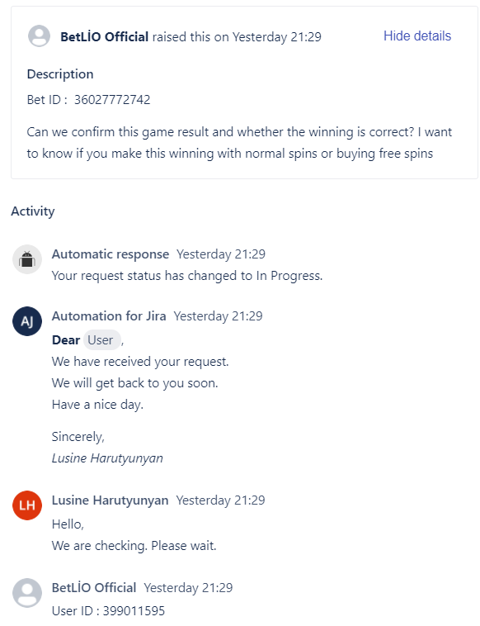Click the Activity section heading
This screenshot has height=626, width=480.
pos(33,211)
